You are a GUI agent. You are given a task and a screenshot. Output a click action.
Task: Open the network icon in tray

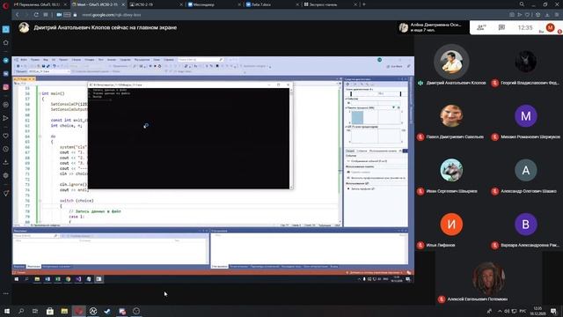pos(514,311)
